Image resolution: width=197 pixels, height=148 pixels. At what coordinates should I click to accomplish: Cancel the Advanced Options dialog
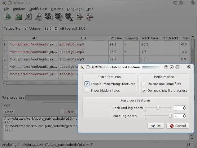(x=178, y=126)
